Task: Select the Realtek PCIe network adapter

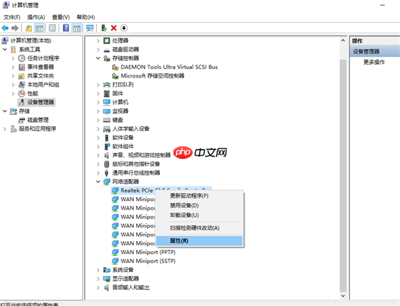Action: pyautogui.click(x=137, y=190)
